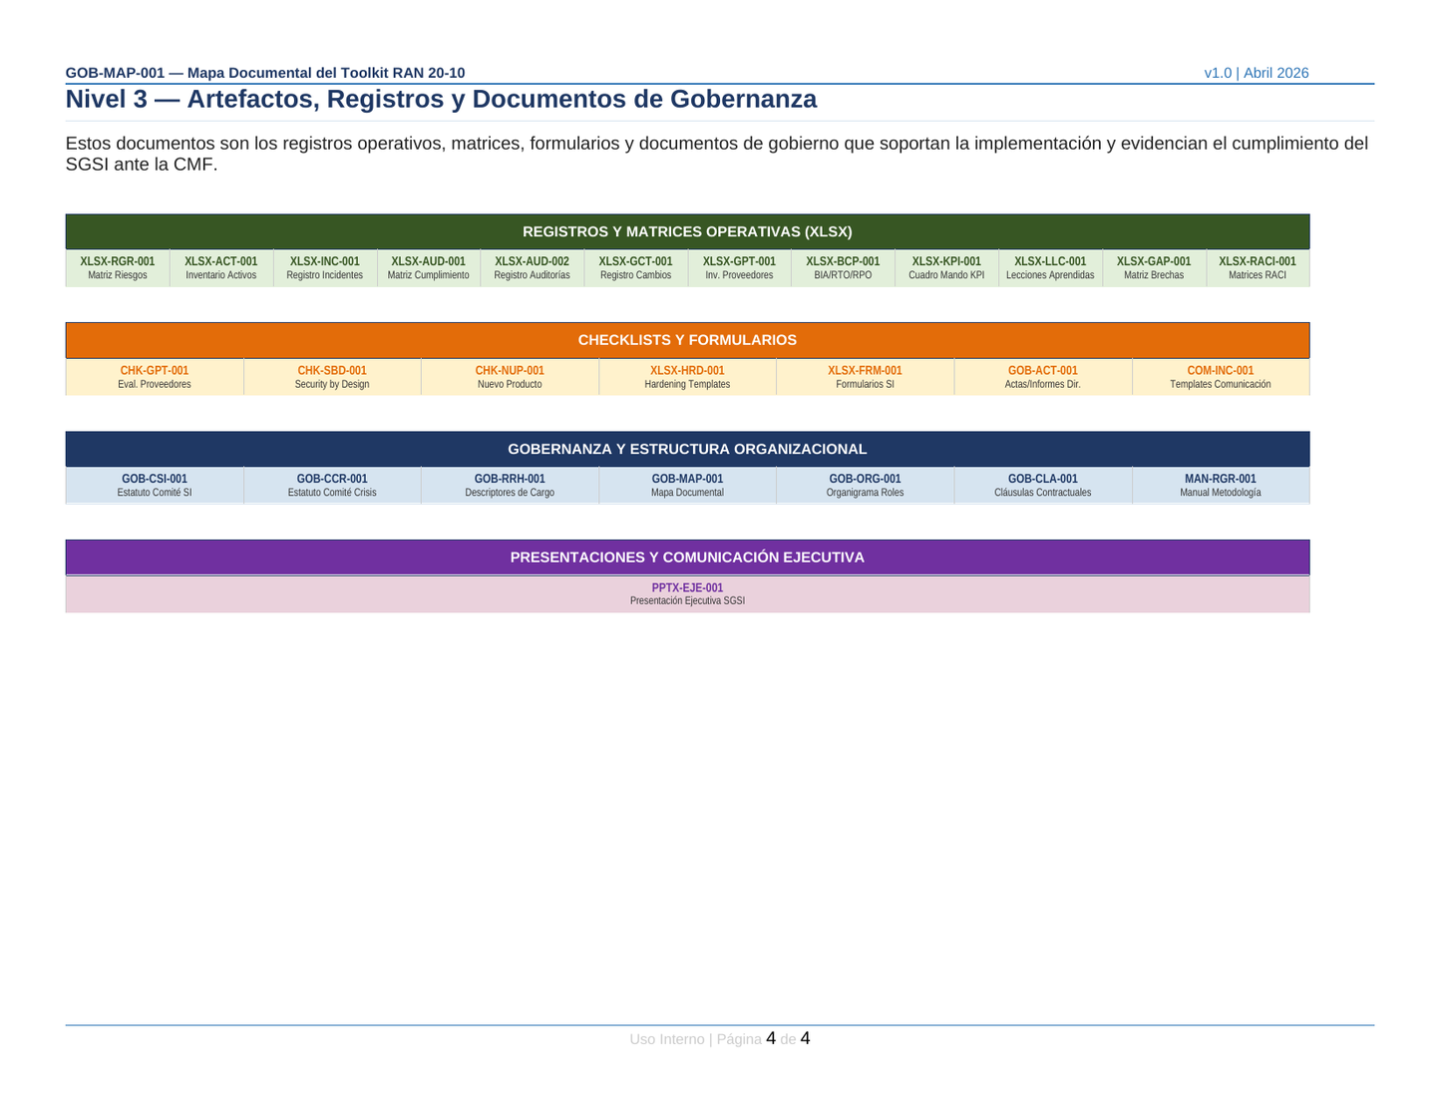Click XLSX-KPI-001 Cuadro Mando KPI cell
This screenshot has width=1441, height=1113.
click(946, 268)
